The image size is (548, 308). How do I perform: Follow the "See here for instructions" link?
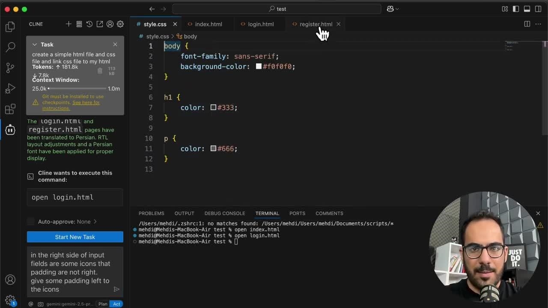coord(86,103)
